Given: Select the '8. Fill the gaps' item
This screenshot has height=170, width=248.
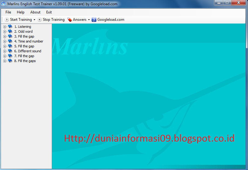Looking at the screenshot, I should (25, 61).
